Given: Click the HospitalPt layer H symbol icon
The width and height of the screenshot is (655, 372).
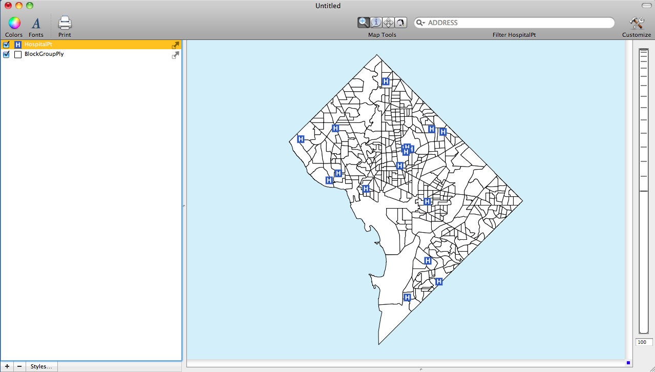Looking at the screenshot, I should 18,45.
